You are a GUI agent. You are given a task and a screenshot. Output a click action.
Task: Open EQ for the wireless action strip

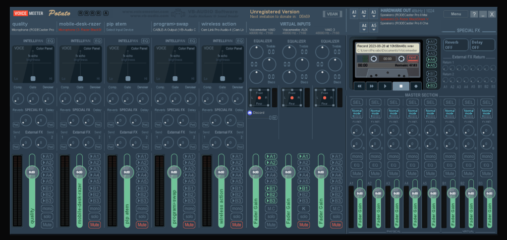[x=240, y=41]
